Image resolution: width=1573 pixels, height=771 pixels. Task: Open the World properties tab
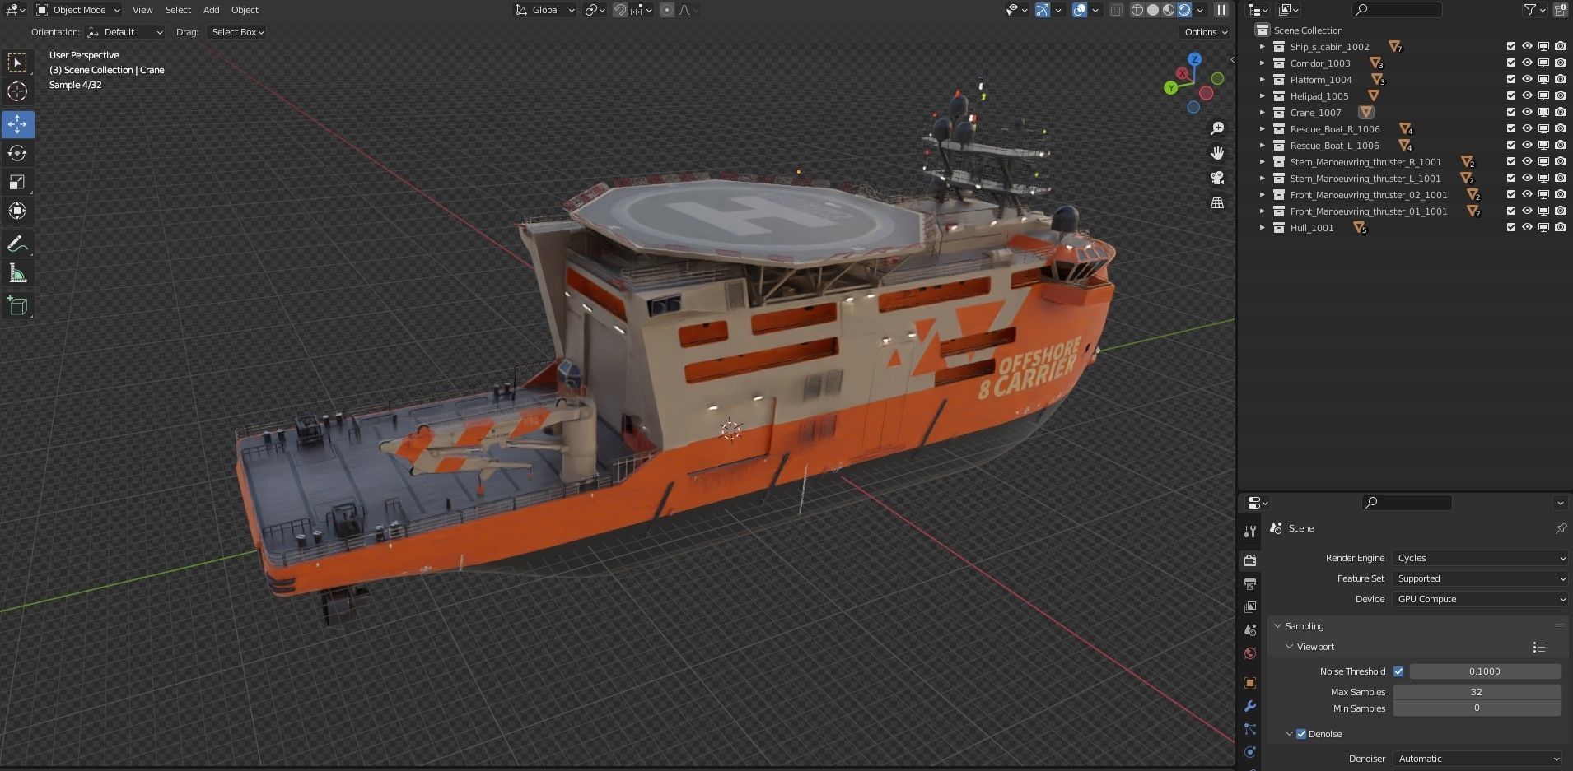pyautogui.click(x=1250, y=653)
